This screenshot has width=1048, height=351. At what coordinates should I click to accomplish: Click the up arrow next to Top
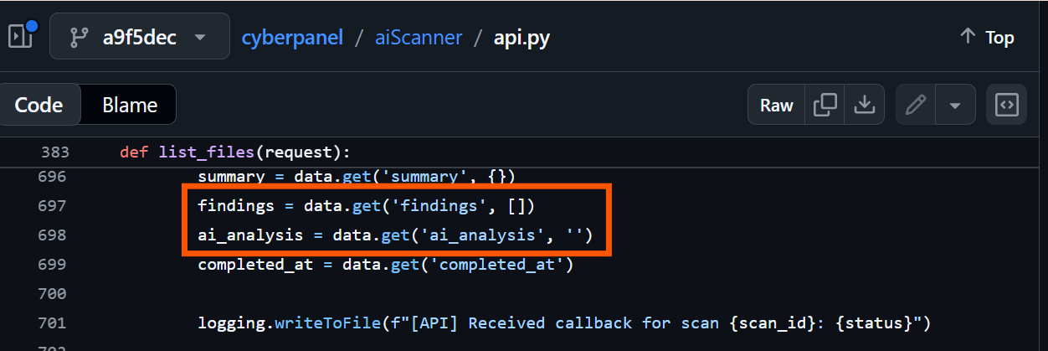[968, 37]
